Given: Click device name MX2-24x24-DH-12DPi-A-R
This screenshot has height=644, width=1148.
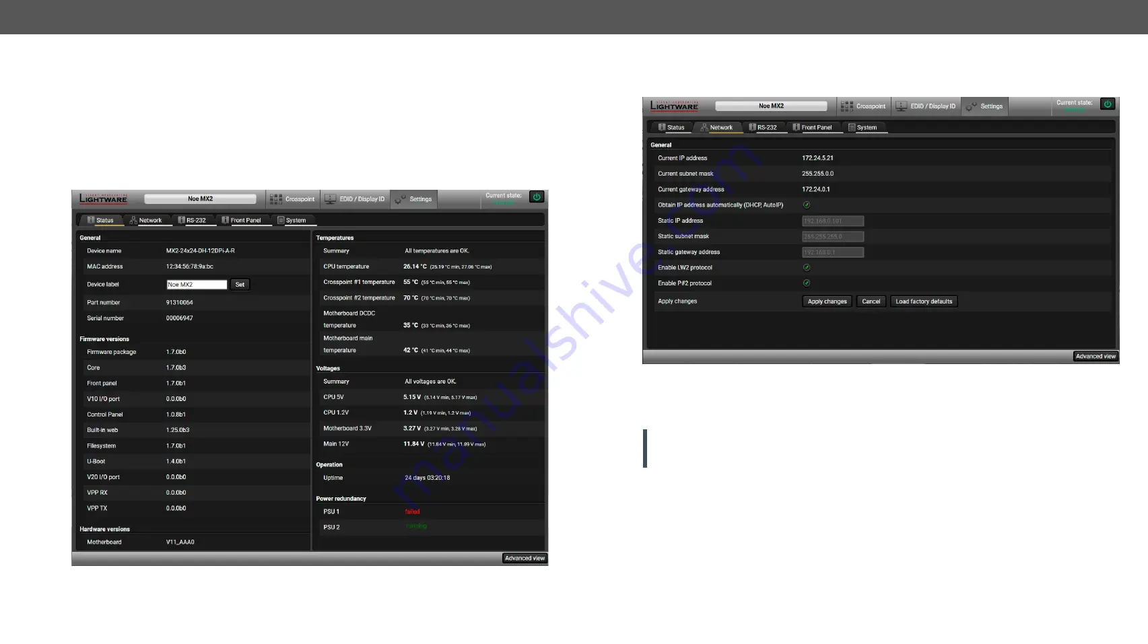Looking at the screenshot, I should click(201, 251).
